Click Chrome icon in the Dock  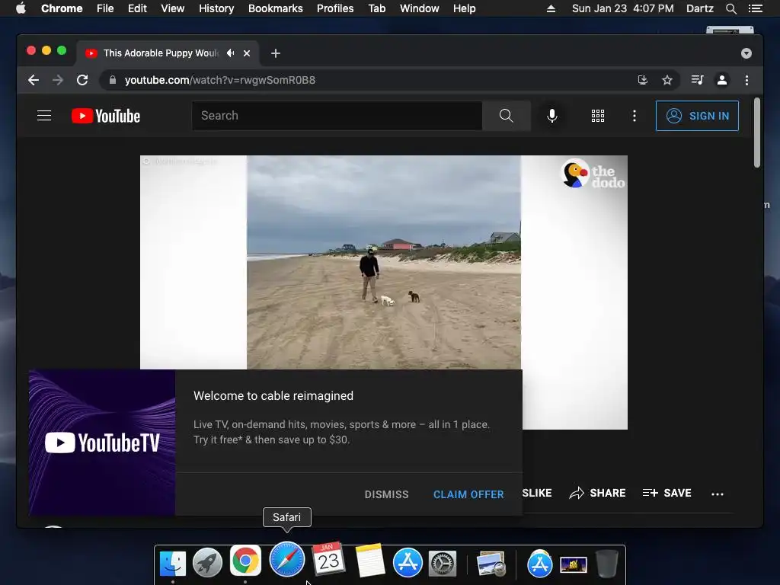coord(245,561)
